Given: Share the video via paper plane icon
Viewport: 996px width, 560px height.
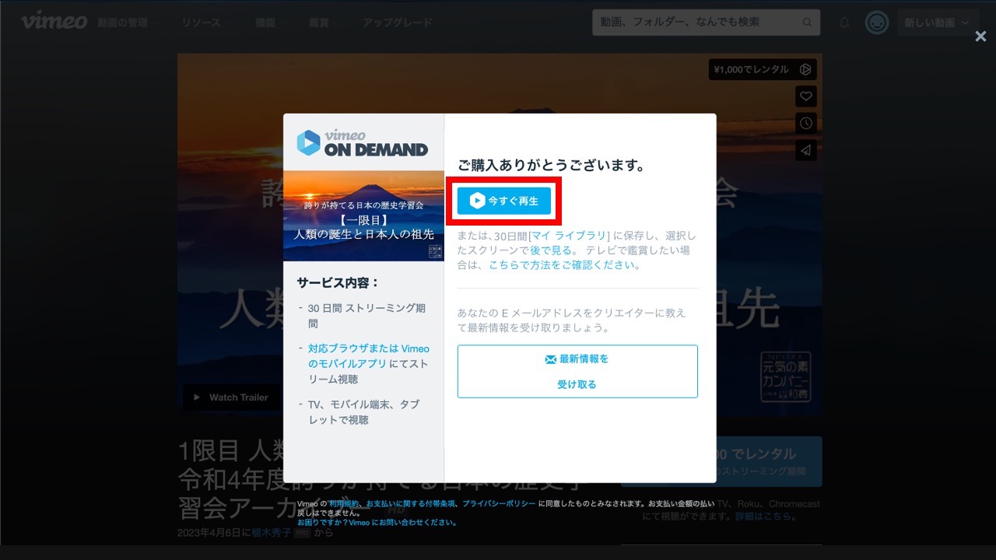Looking at the screenshot, I should click(x=806, y=150).
